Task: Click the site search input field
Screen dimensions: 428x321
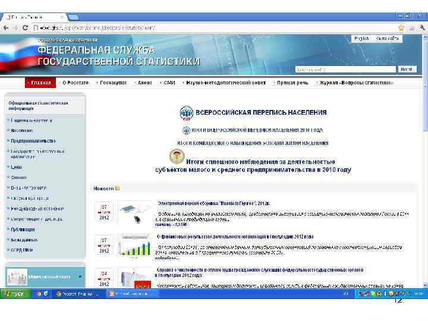Action: coord(345,70)
